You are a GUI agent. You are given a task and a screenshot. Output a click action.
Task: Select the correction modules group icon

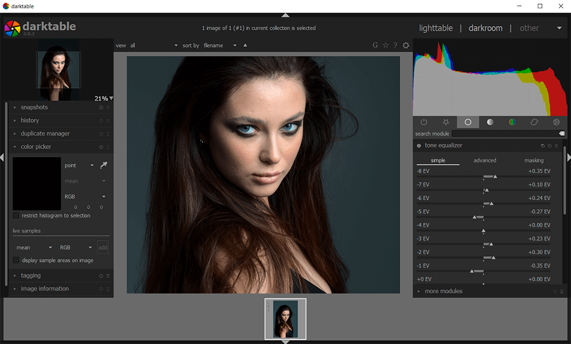(x=534, y=122)
